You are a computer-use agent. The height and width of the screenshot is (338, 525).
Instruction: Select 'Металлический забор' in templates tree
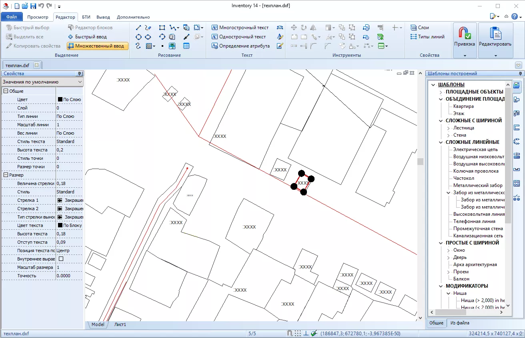coord(478,185)
